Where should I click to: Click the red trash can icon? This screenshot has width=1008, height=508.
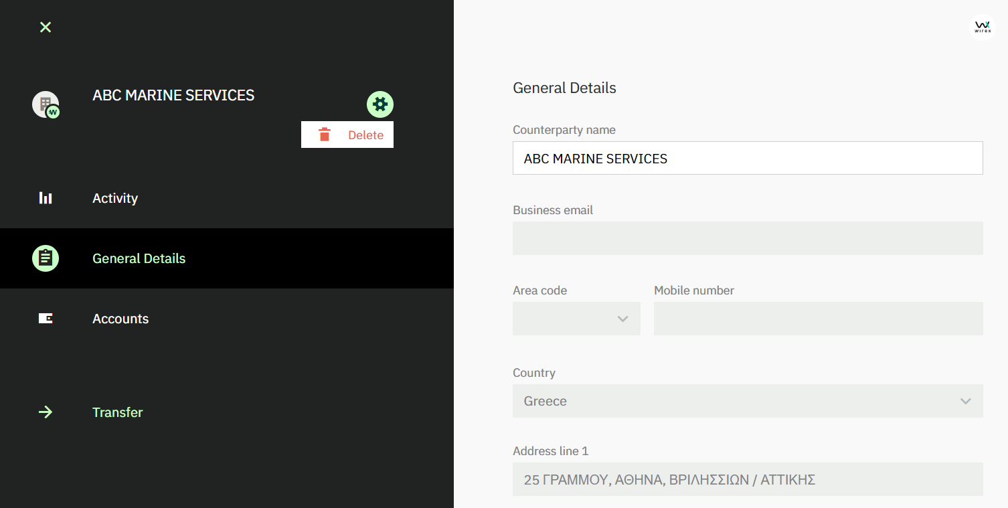pyautogui.click(x=325, y=135)
